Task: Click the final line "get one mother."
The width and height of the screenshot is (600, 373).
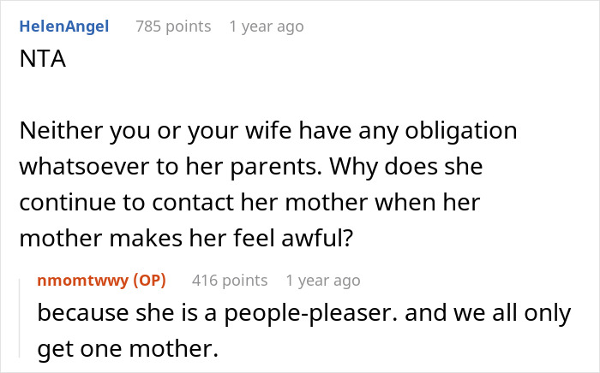Action: [128, 349]
